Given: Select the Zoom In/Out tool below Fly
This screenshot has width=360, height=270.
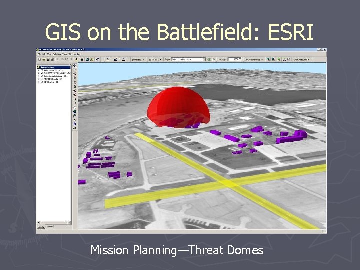Looking at the screenshot, I should [75, 74].
